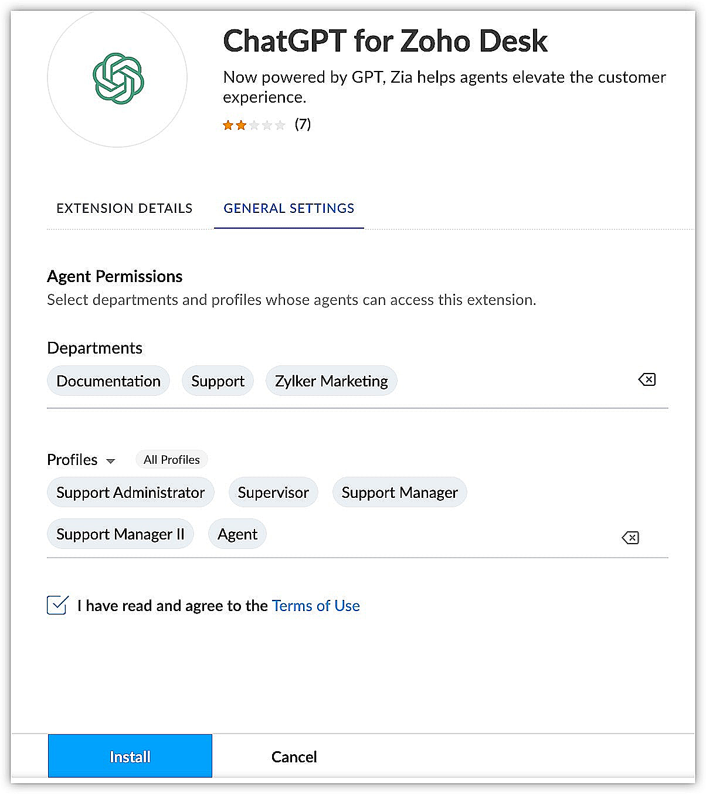The height and width of the screenshot is (794, 706).
Task: Click the Install button
Action: coord(130,756)
